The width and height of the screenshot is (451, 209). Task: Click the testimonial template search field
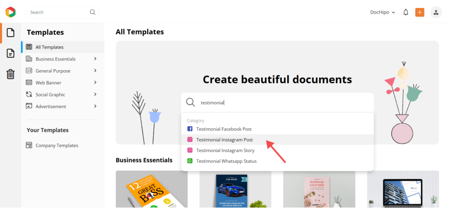tap(277, 102)
